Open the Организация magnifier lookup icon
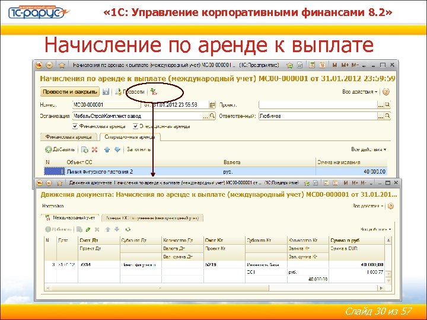The height and width of the screenshot is (320, 427). click(x=212, y=116)
